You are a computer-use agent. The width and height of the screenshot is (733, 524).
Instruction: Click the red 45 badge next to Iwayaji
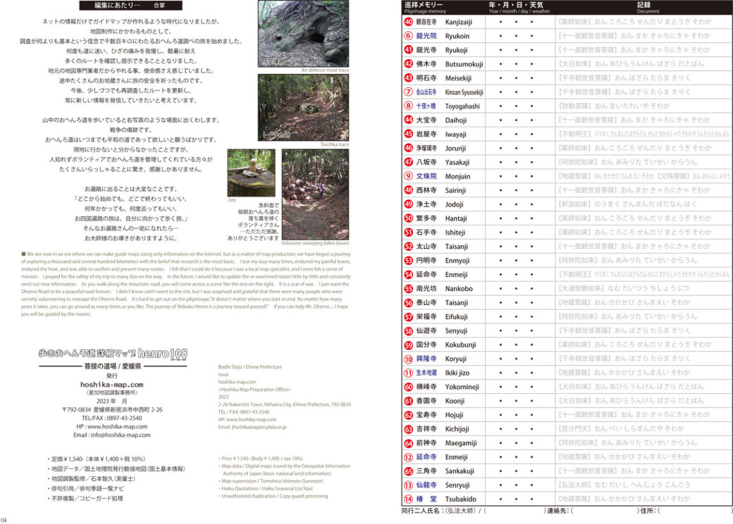[409, 134]
